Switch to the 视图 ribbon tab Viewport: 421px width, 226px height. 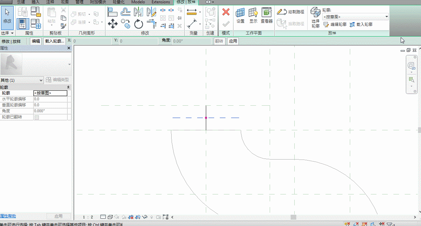[x=65, y=2]
